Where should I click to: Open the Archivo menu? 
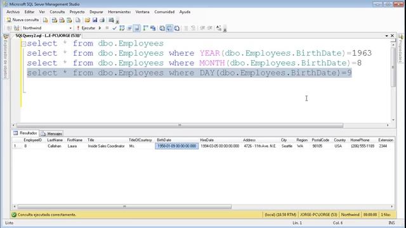(x=13, y=12)
